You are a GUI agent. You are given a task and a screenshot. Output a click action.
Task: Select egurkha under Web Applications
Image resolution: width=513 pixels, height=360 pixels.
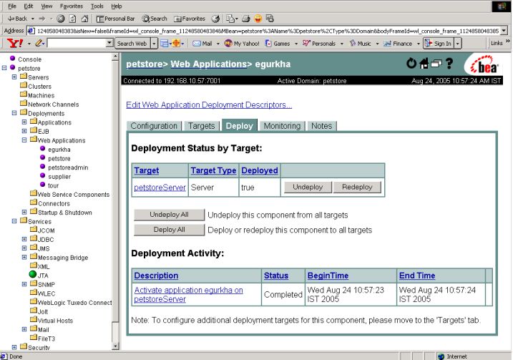[x=59, y=150]
